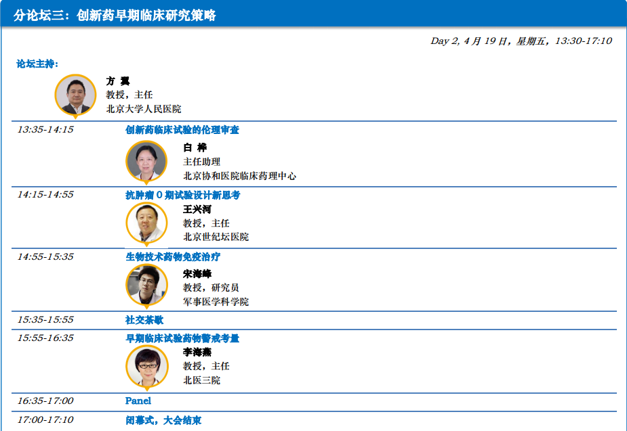Screen dimensions: 627x431
Task: Click the 论坛主持 label
Action: (37, 64)
